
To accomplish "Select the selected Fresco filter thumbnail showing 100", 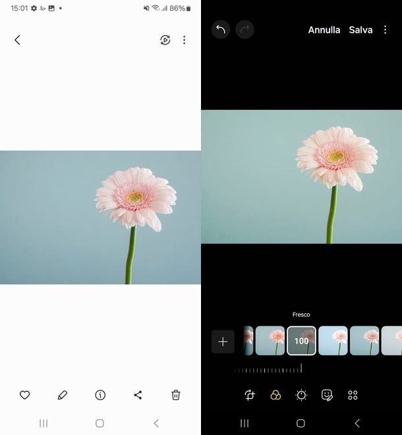I will tap(301, 341).
